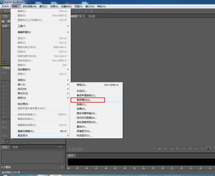The height and width of the screenshot is (176, 215).
Task: Open the 编辑器 dropdown arrow
Action: pyautogui.click(x=81, y=16)
